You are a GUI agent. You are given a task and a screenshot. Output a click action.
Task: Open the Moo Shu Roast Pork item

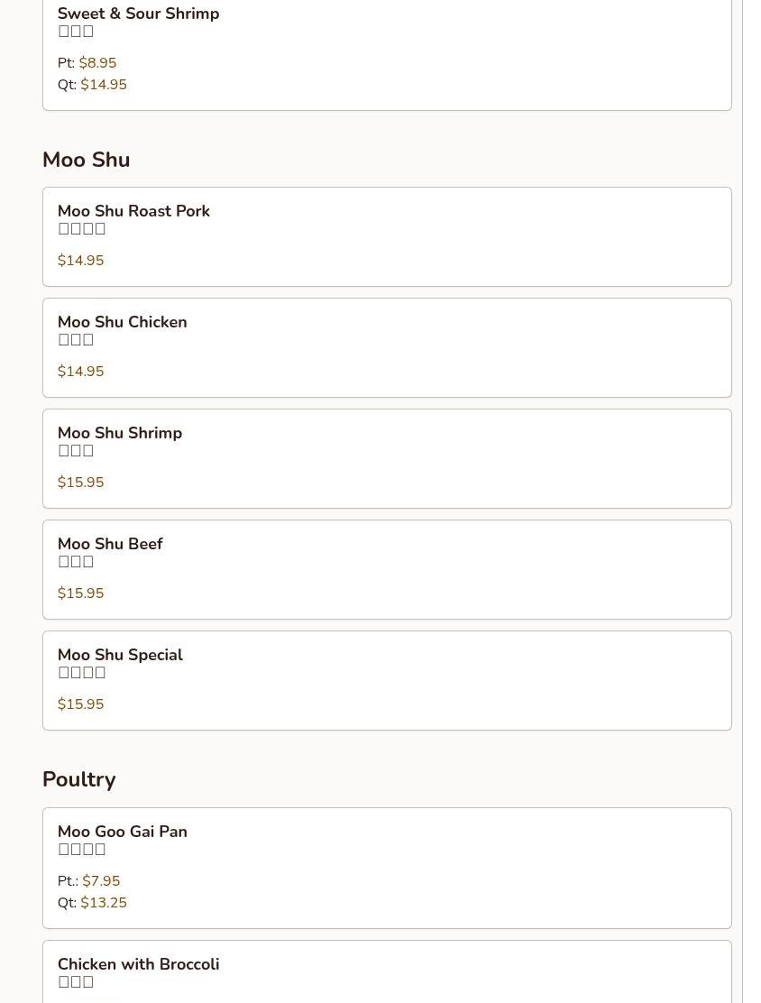[x=133, y=211]
